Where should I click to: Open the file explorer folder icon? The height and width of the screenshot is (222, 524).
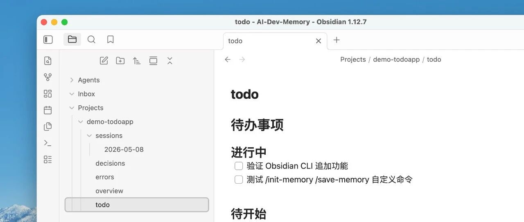[72, 40]
